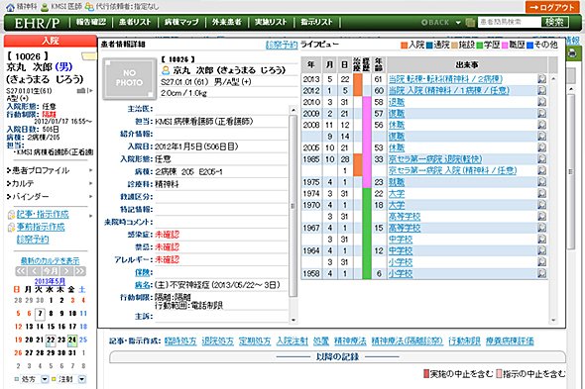
Task: Open the 外来患者 menu
Action: (x=226, y=23)
